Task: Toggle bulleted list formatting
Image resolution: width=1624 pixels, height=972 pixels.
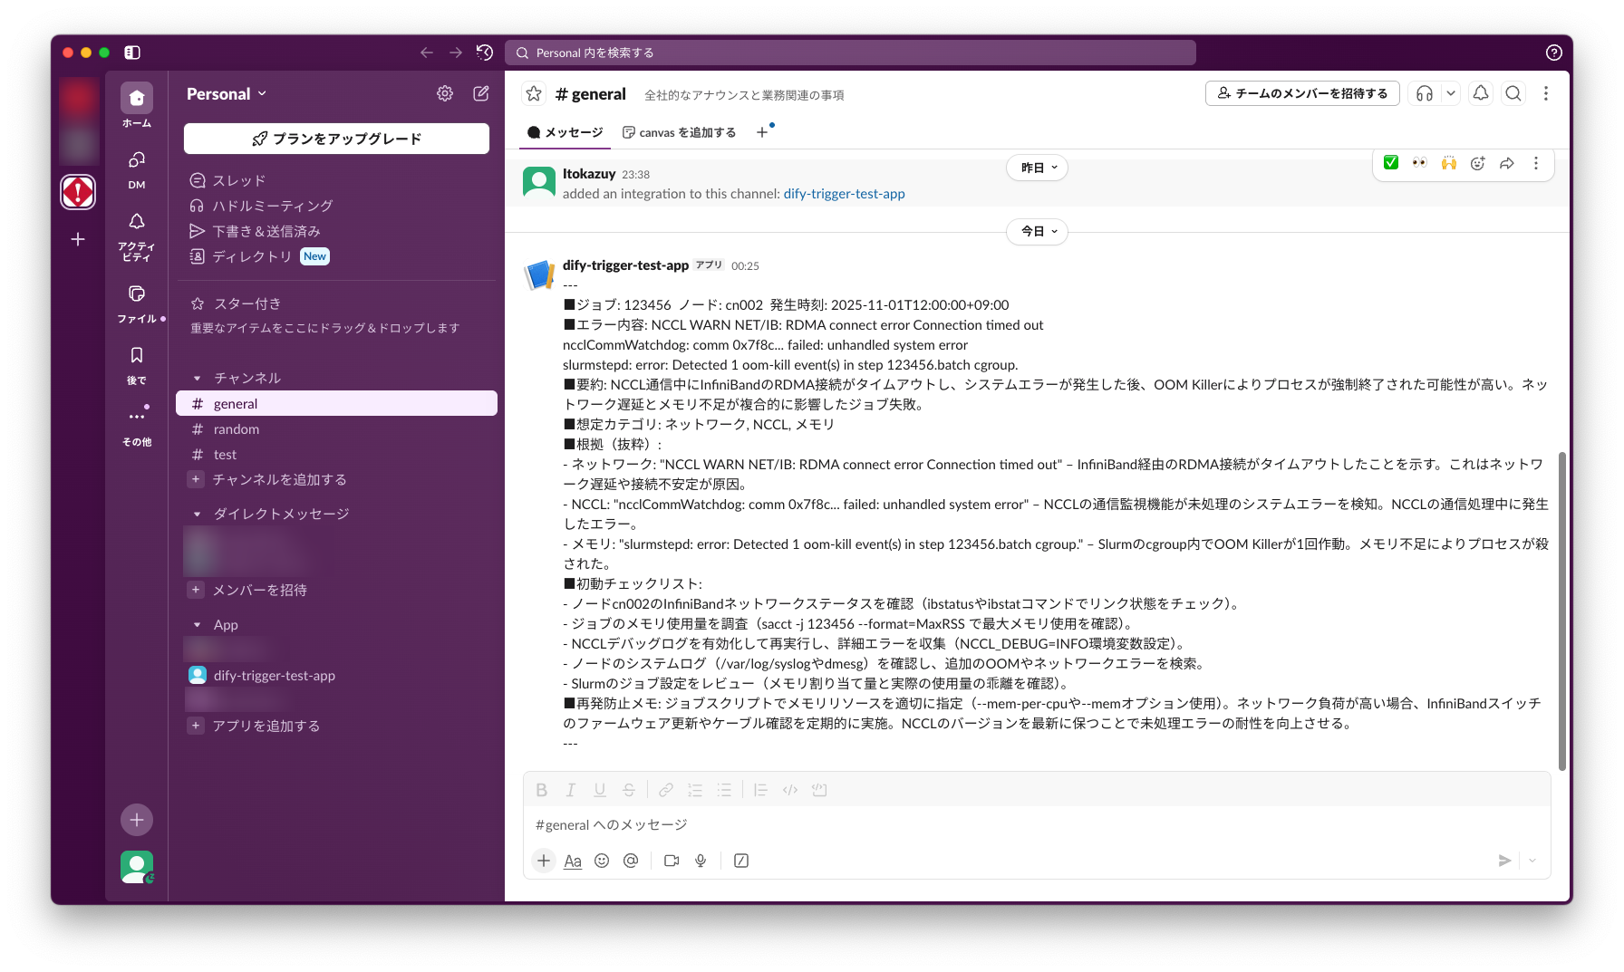Action: coord(724,790)
